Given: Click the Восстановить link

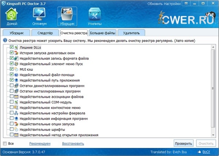Looking at the screenshot, I should pos(73,144).
